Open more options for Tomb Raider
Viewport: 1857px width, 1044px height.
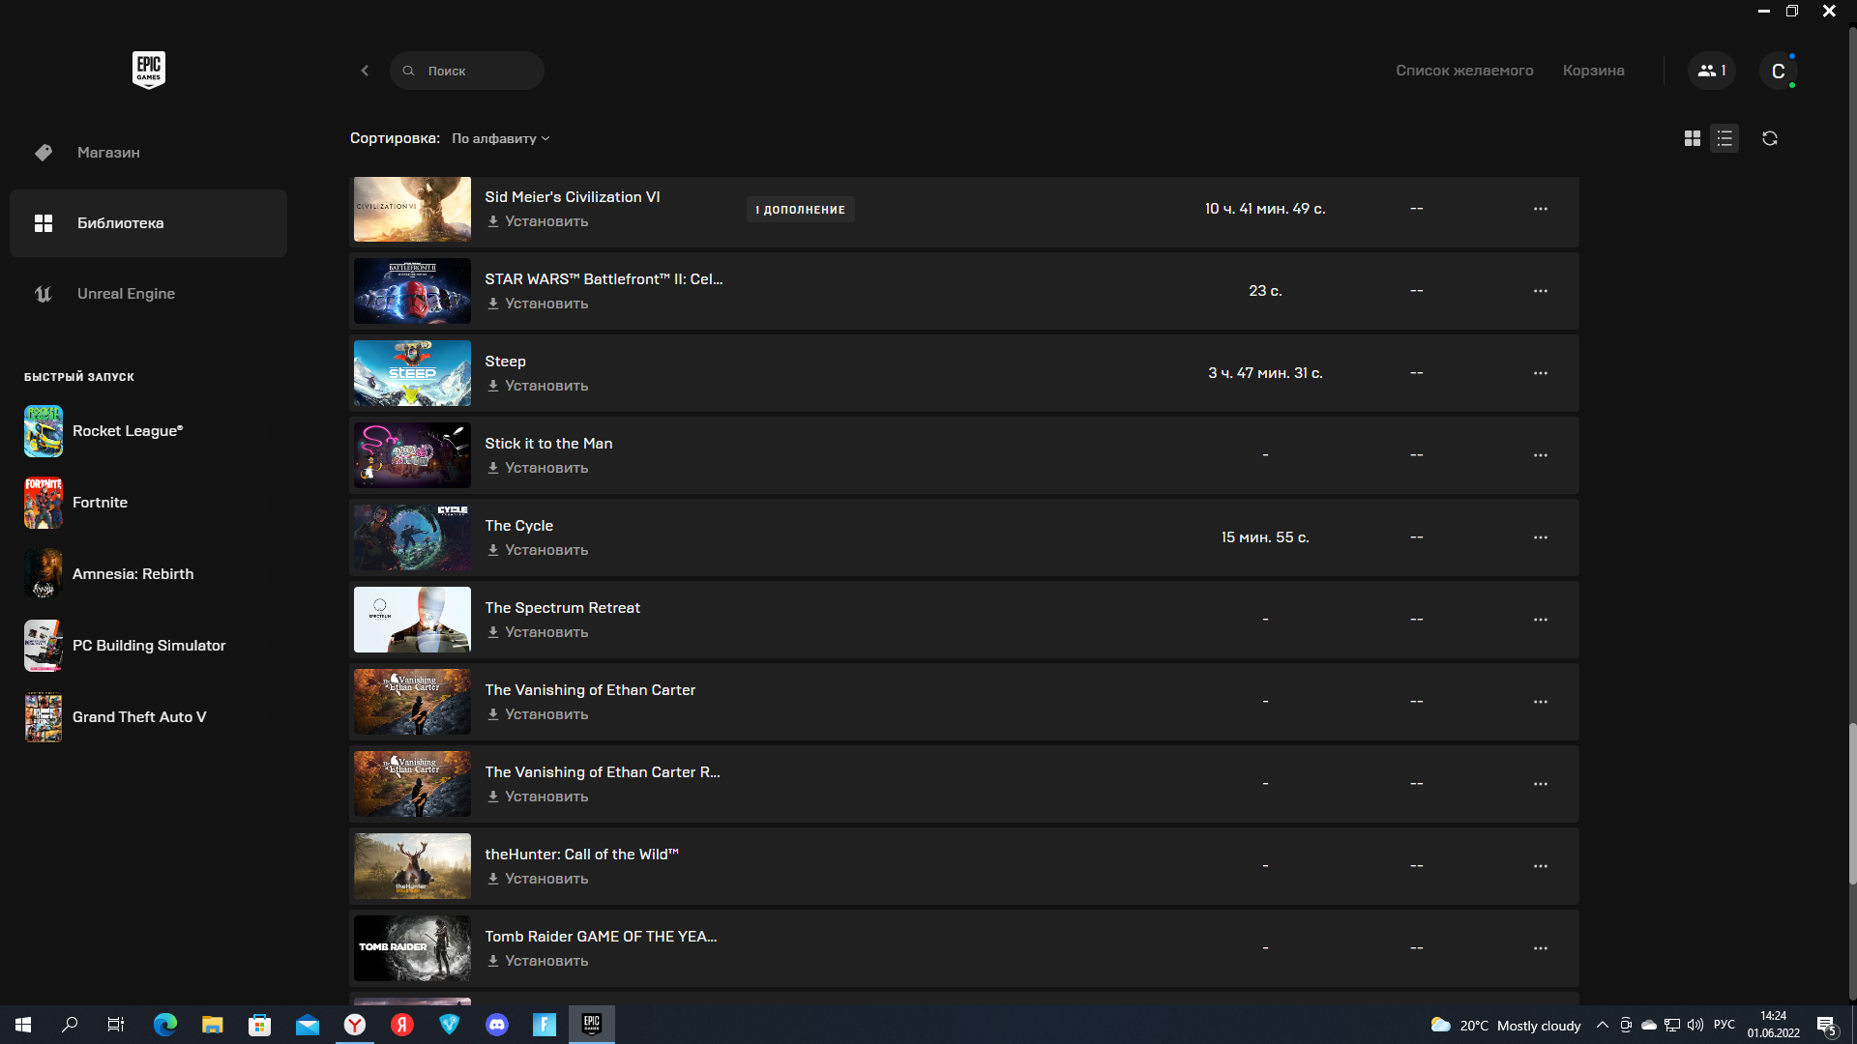click(1541, 948)
